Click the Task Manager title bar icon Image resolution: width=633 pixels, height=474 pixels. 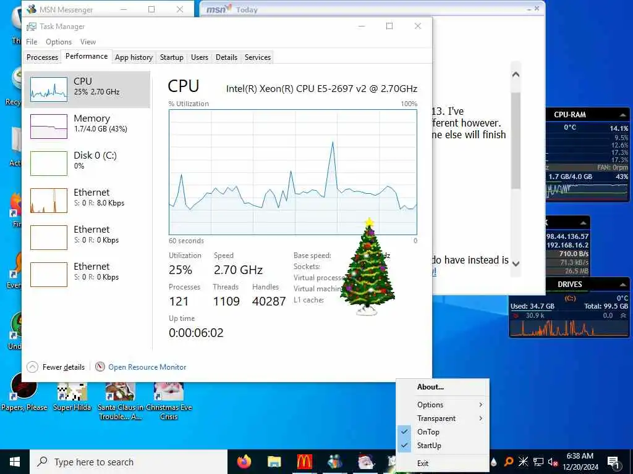click(x=31, y=27)
